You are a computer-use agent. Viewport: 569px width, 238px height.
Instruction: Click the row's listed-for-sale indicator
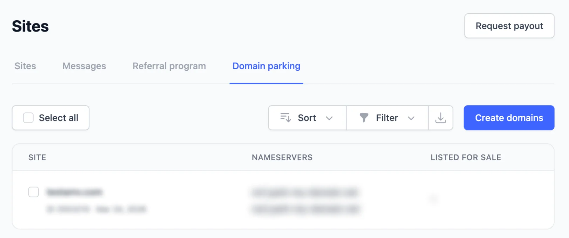[x=433, y=199]
